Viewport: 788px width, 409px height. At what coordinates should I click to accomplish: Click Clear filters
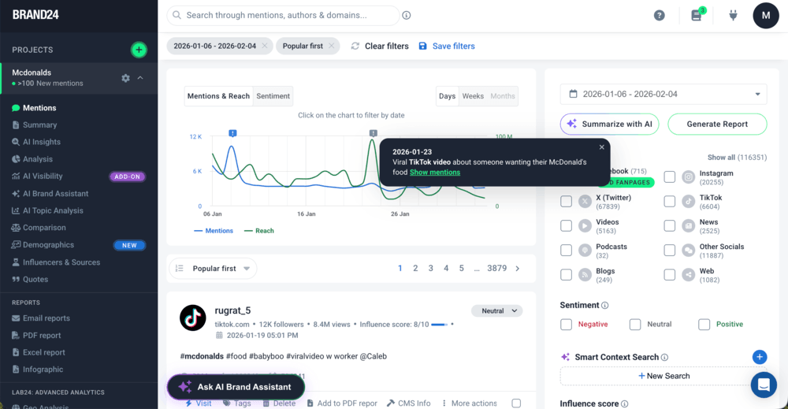pos(380,46)
